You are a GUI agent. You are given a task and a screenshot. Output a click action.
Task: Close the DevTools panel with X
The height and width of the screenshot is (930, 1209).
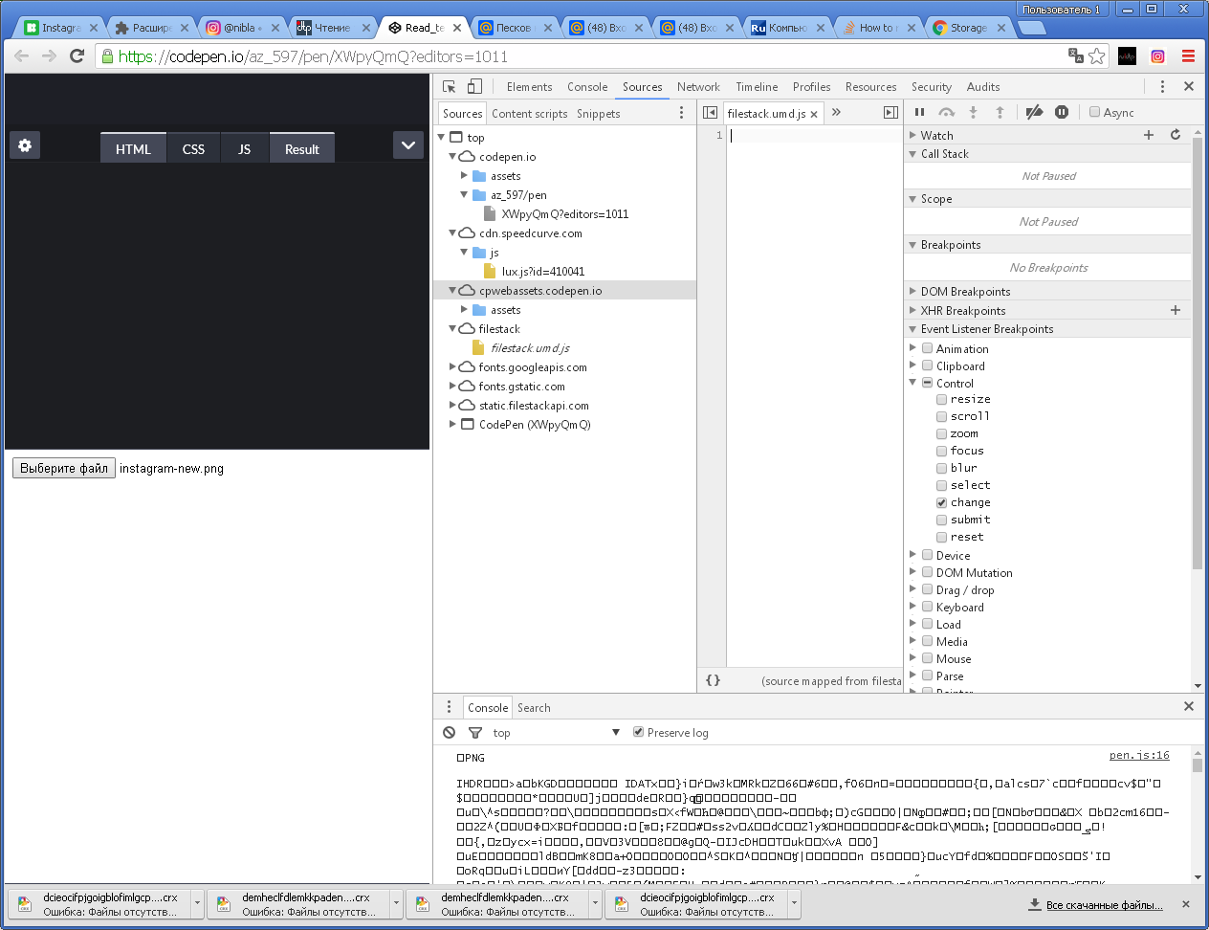[x=1189, y=86]
